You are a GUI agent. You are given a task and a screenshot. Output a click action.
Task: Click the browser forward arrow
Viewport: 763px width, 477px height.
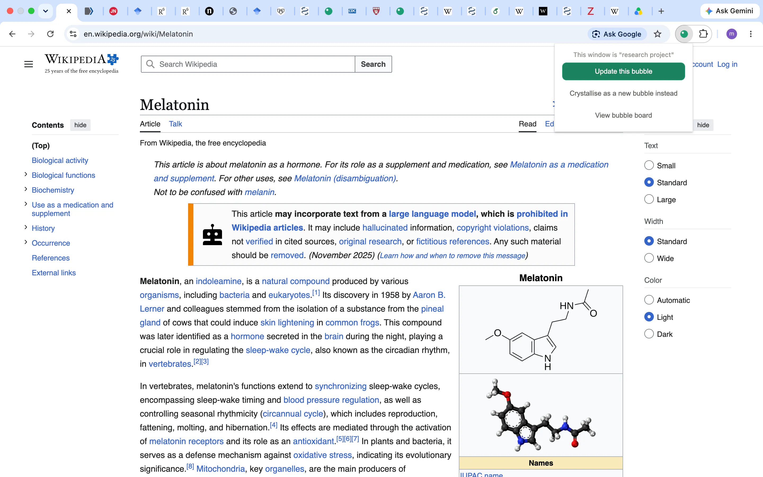point(31,34)
